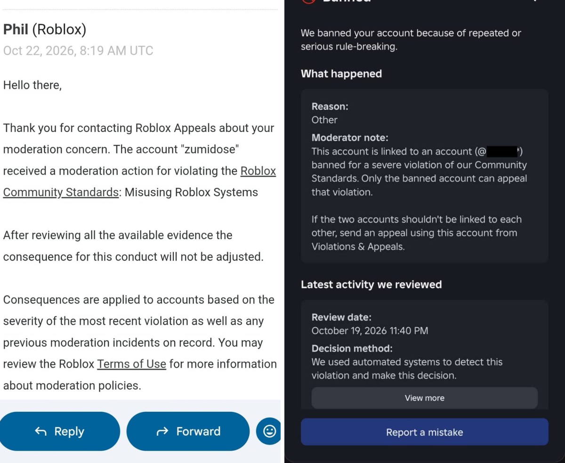Tap the Reply button label
Screen dimensions: 565x463
tap(69, 431)
